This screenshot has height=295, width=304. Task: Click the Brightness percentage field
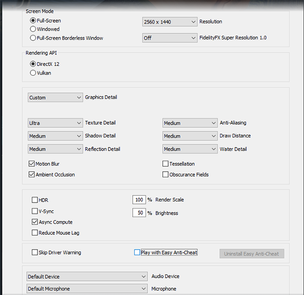click(139, 213)
